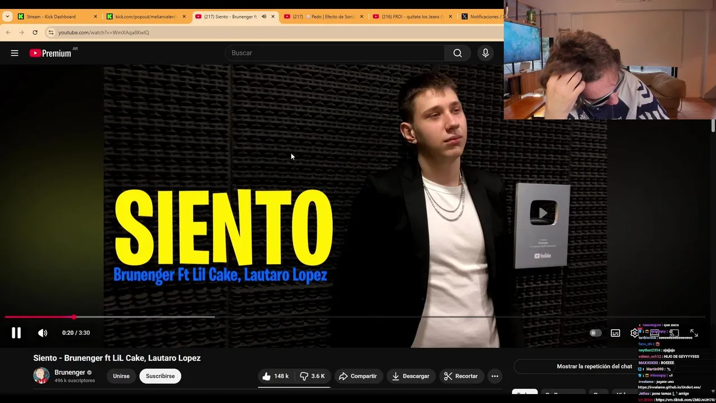Switch to kick.com/popout/melianvalen tab

[145, 17]
